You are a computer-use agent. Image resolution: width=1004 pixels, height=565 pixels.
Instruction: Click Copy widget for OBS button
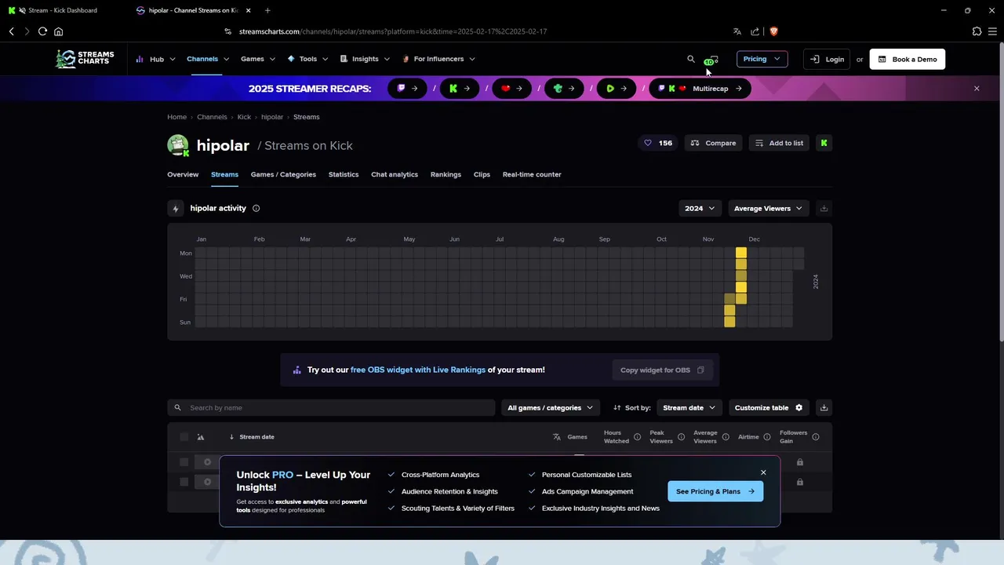pos(662,370)
